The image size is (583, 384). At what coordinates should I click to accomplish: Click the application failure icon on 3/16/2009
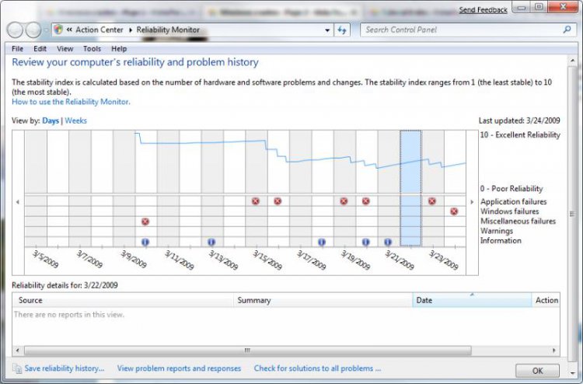[x=278, y=201]
